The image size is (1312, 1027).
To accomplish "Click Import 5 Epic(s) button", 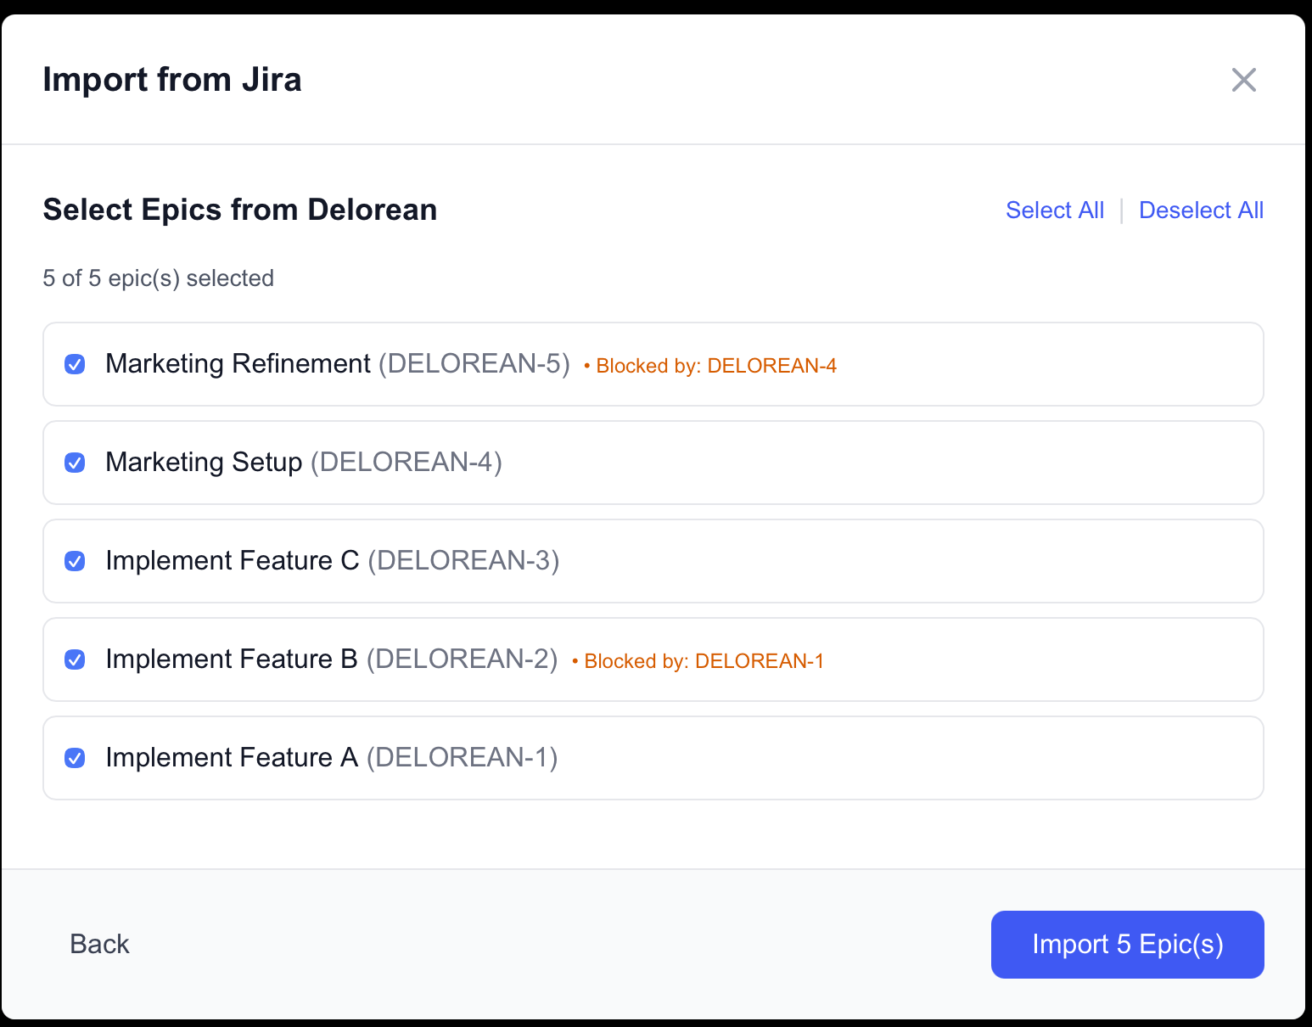I will (x=1127, y=944).
